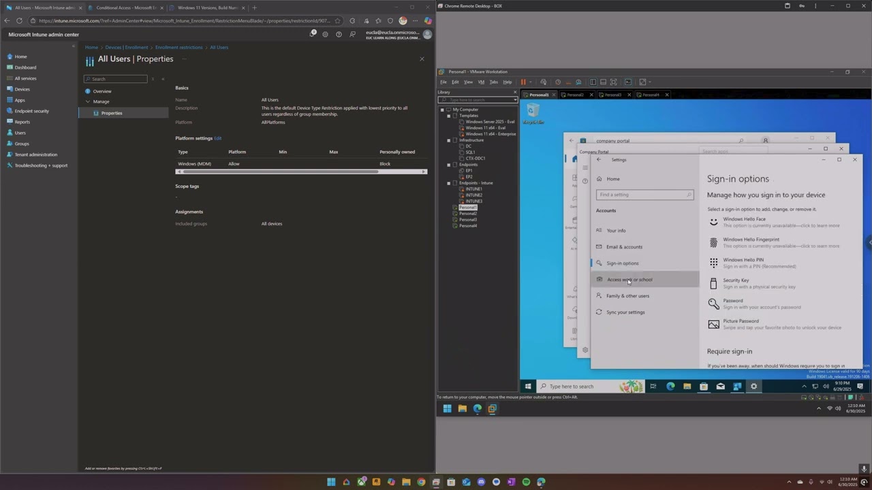Screen dimensions: 872x490
Task: Collapse Endpoints - Intune folder
Action: [448, 183]
